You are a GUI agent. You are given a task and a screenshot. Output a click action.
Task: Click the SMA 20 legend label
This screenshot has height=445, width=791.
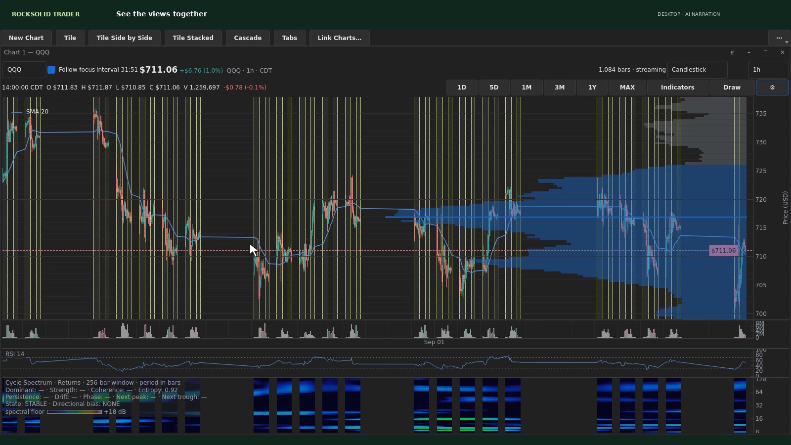pos(37,112)
